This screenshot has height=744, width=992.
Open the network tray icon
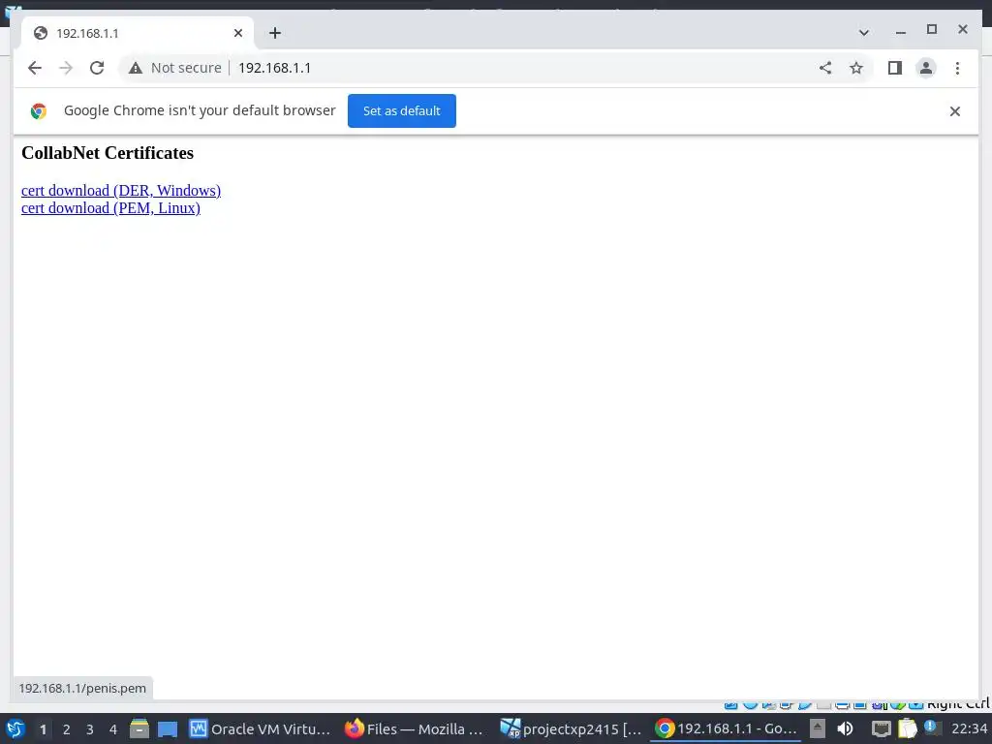pyautogui.click(x=881, y=728)
